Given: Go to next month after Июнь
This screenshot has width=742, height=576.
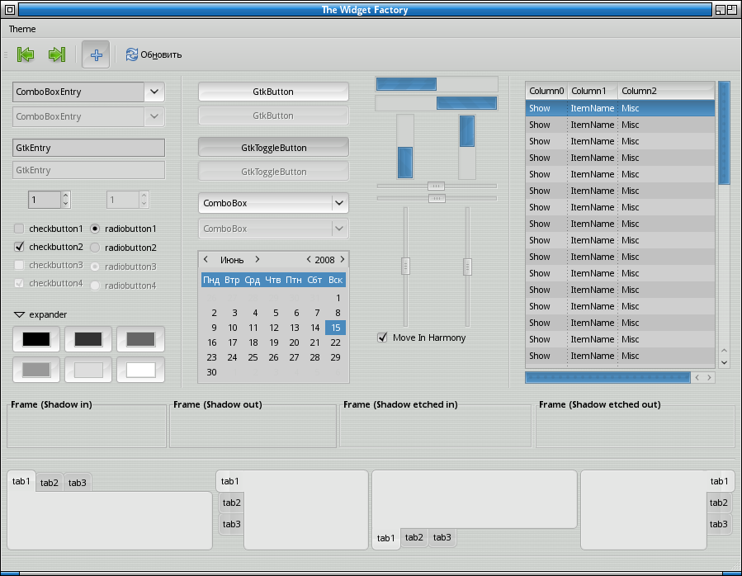Looking at the screenshot, I should [257, 259].
